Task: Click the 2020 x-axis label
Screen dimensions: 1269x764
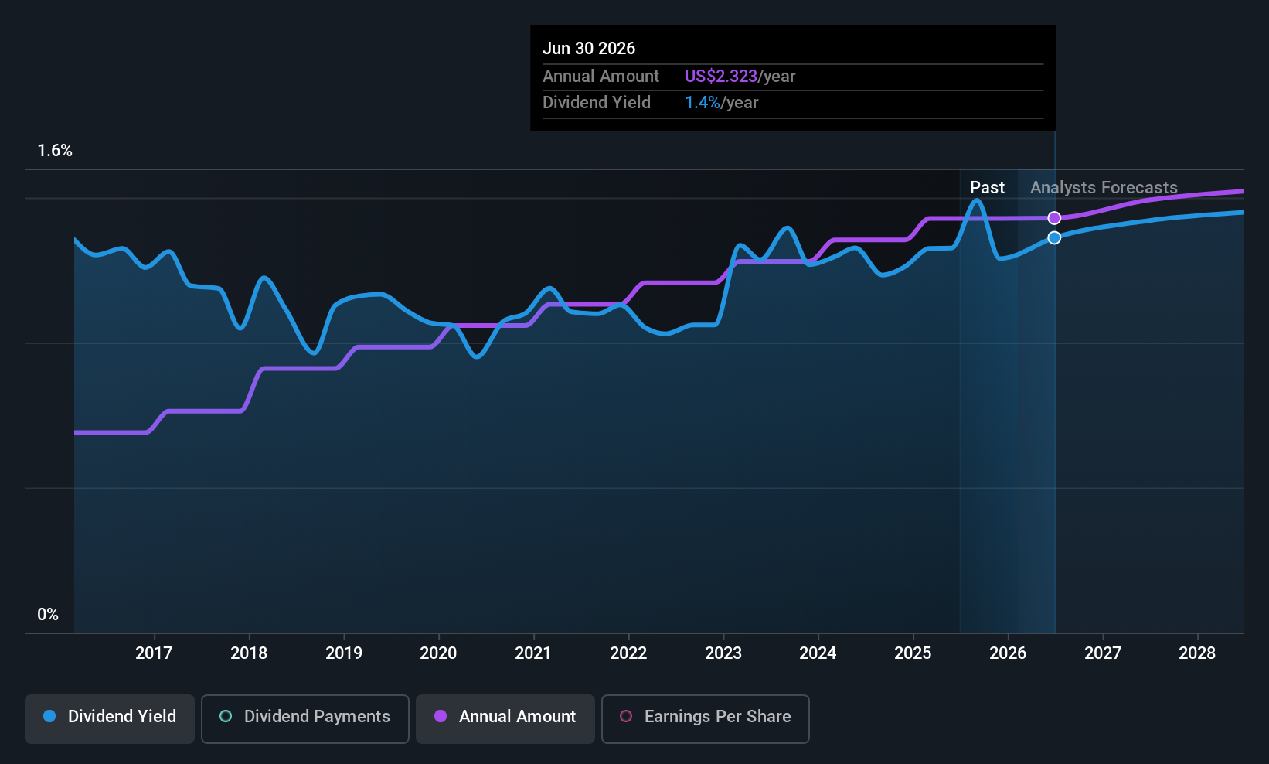Action: (x=438, y=653)
